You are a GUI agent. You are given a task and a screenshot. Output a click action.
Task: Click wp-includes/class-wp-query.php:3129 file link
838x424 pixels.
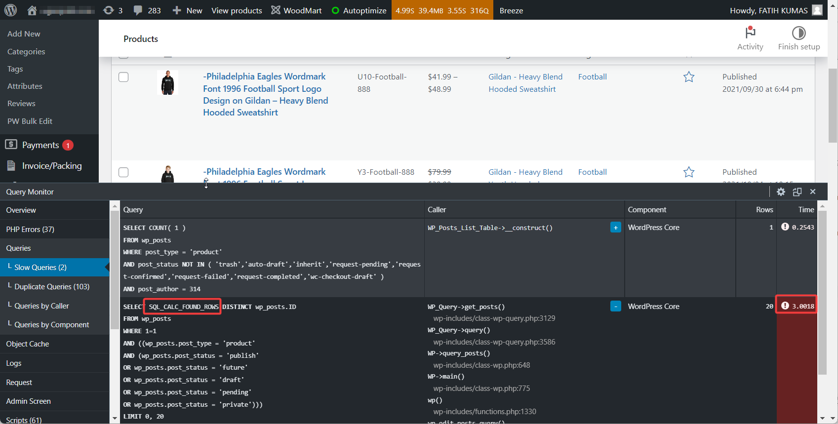[x=494, y=318]
